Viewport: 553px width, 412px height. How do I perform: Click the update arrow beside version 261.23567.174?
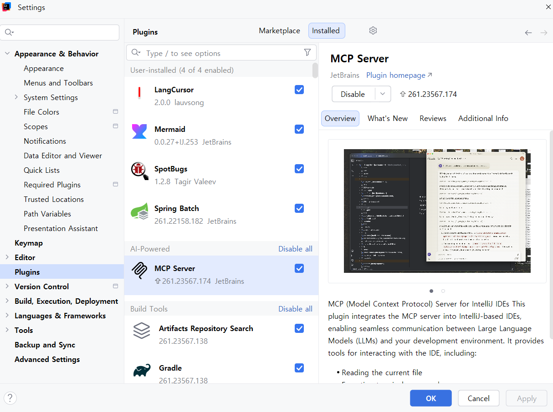[403, 94]
